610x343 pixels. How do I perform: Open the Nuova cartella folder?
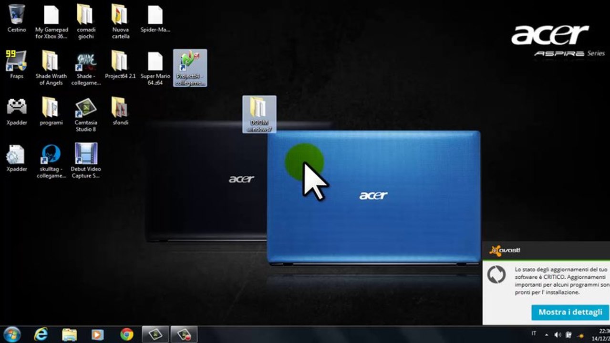120,22
